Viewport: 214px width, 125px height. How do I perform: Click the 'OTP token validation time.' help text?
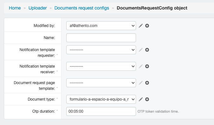(158, 111)
